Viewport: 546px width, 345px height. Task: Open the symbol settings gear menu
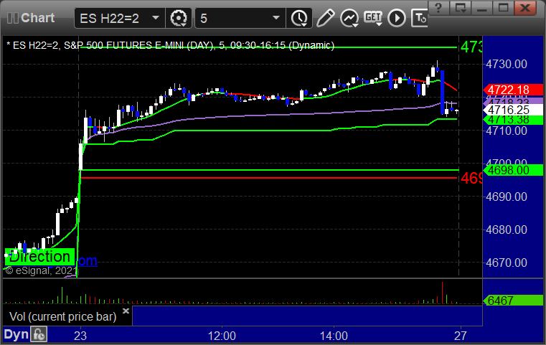[178, 18]
